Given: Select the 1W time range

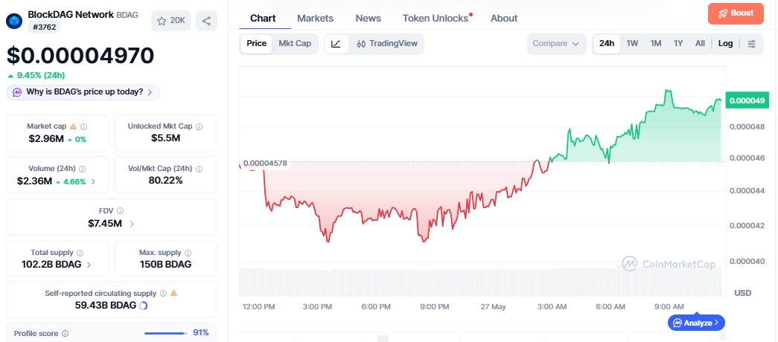Looking at the screenshot, I should [x=632, y=44].
